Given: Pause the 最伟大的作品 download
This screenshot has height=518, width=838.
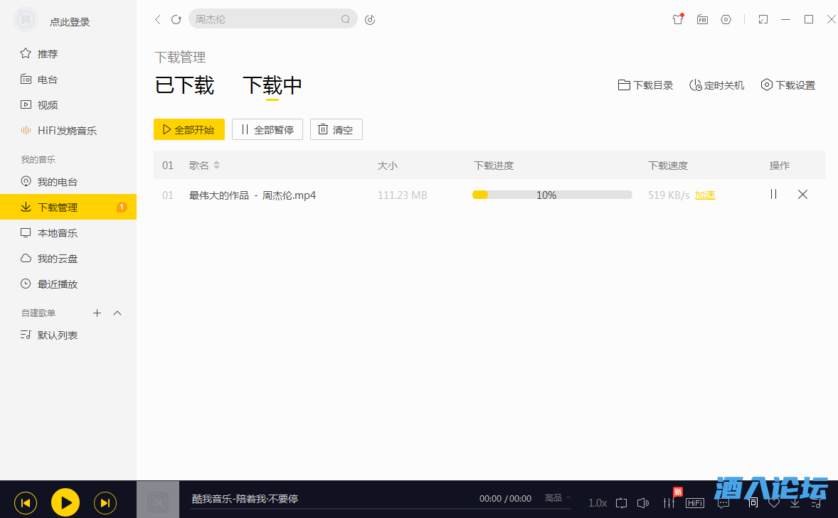Looking at the screenshot, I should 773,194.
